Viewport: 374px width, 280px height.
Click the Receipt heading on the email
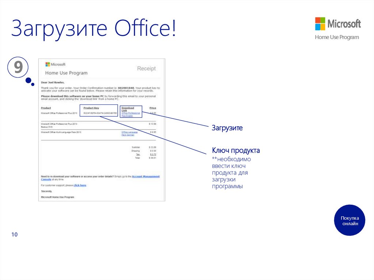pos(146,68)
